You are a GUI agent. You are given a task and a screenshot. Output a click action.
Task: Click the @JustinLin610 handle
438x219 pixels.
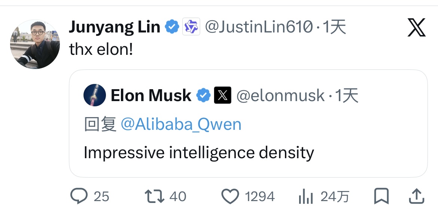coord(259,27)
